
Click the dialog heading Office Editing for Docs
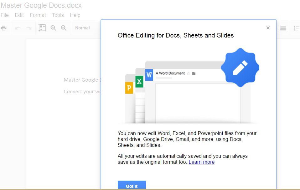point(176,35)
